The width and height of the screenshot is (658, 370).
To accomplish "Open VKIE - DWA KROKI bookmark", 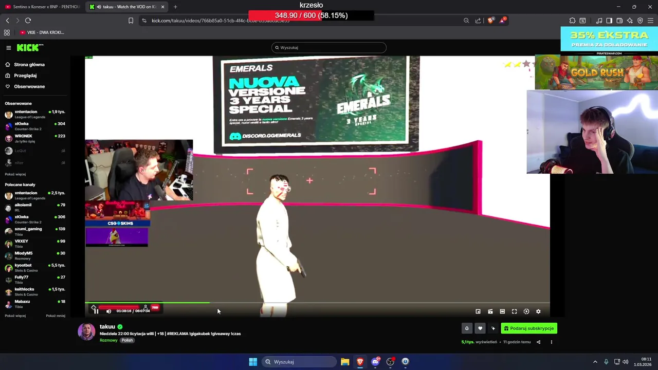I will (43, 32).
